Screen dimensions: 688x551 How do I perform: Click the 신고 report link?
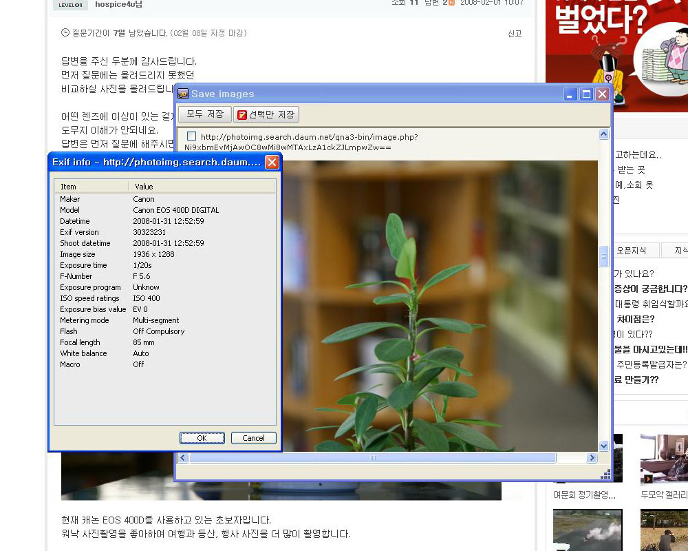pos(515,34)
